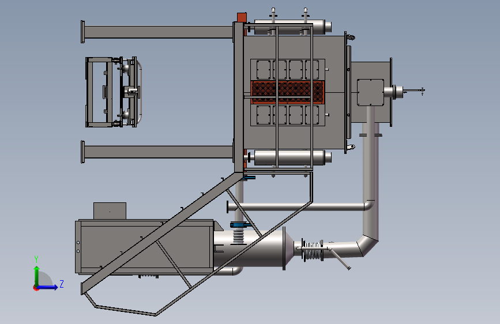Image resolution: width=500 pixels, height=324 pixels.
Task: Select the large rectangular burner housing
Action: pos(144,247)
